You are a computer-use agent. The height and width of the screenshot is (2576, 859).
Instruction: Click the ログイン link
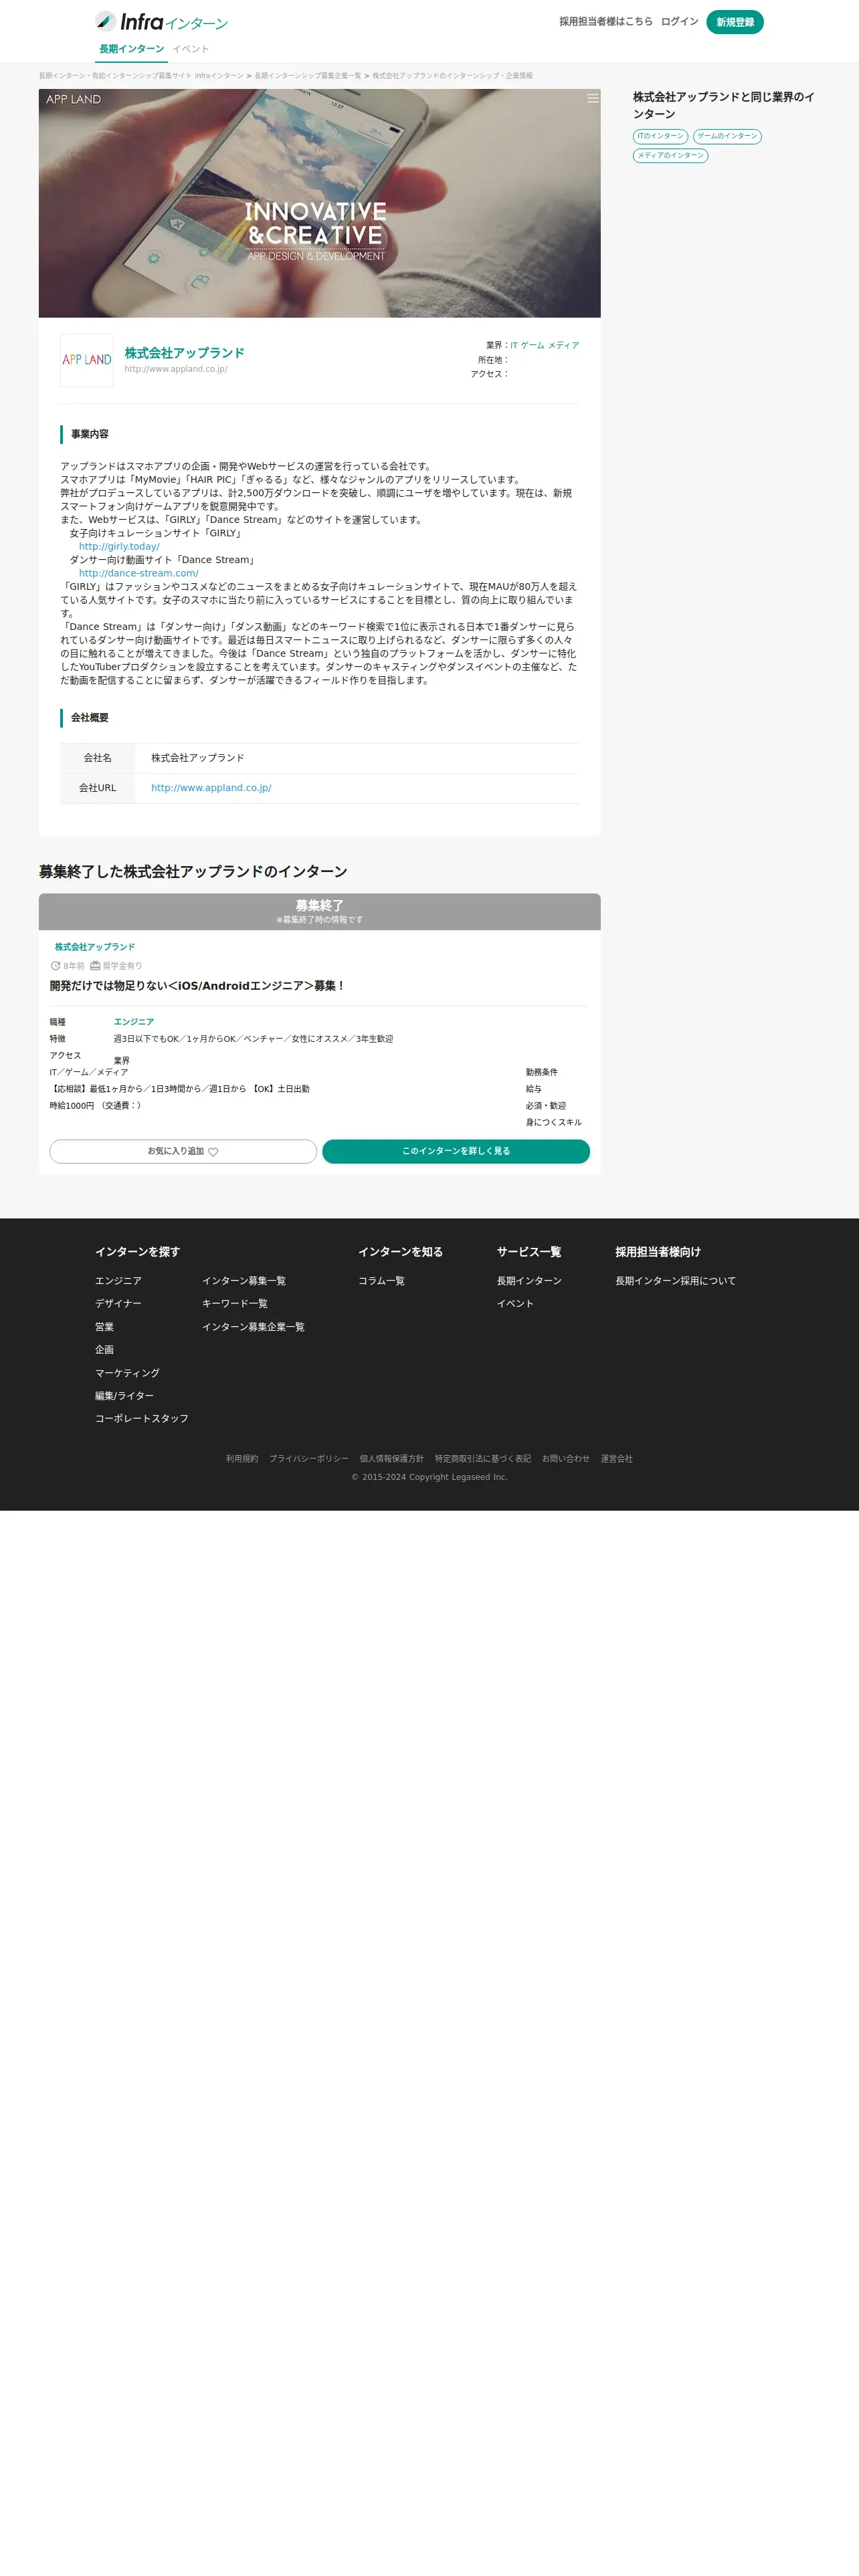point(680,21)
